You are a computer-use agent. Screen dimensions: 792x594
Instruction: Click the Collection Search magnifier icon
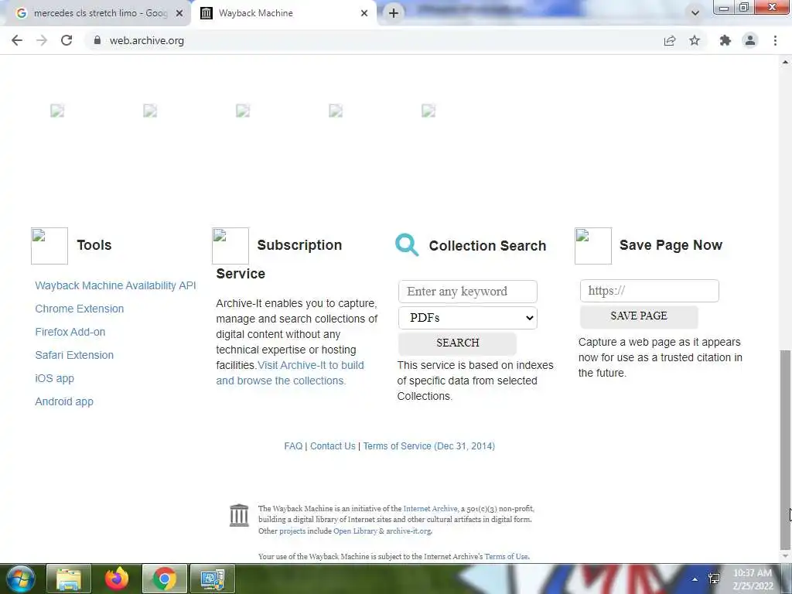[407, 245]
